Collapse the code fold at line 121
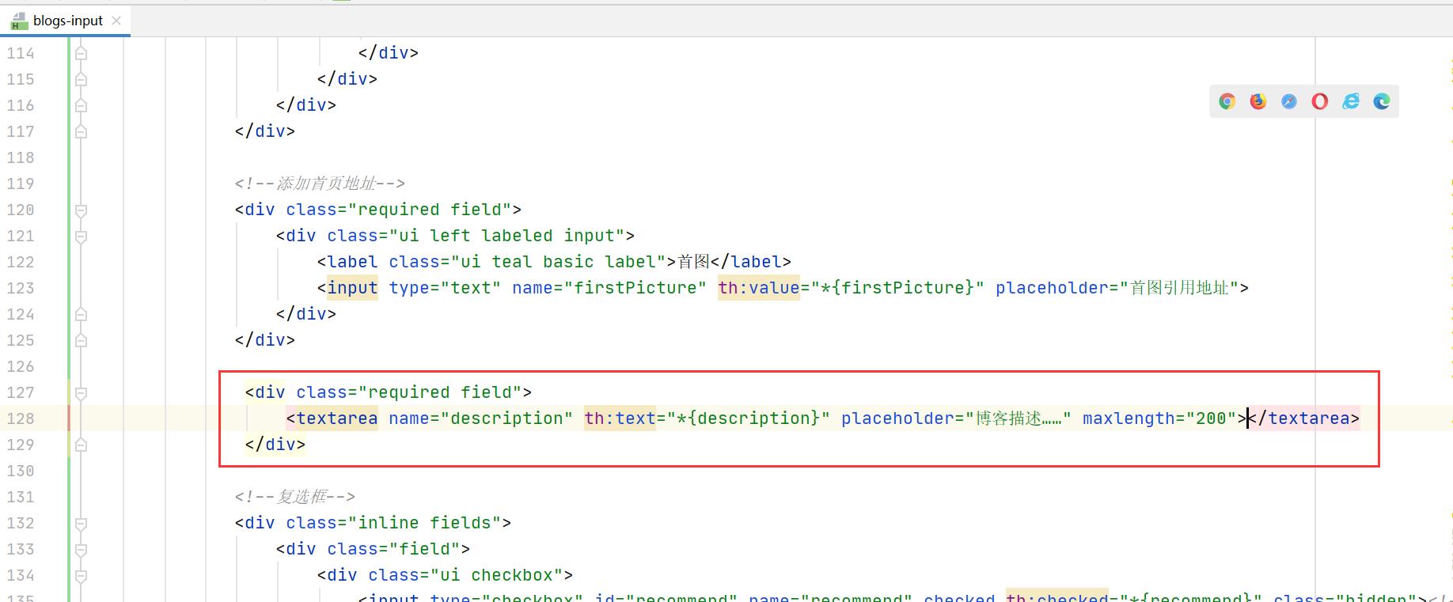The height and width of the screenshot is (602, 1453). click(x=81, y=237)
